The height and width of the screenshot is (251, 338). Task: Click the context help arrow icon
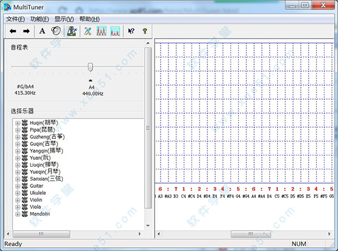(131, 31)
